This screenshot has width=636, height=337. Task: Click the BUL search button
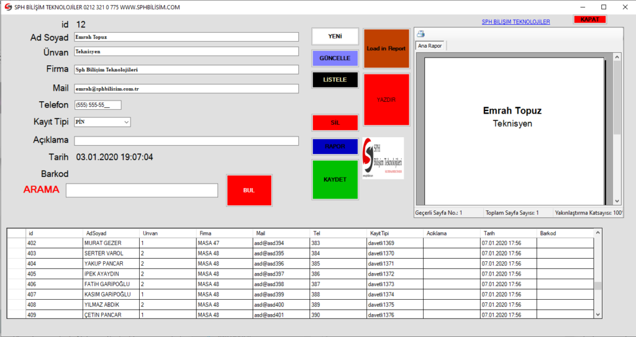tap(249, 191)
